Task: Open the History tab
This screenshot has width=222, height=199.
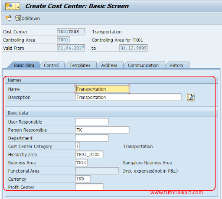Action: tap(176, 65)
